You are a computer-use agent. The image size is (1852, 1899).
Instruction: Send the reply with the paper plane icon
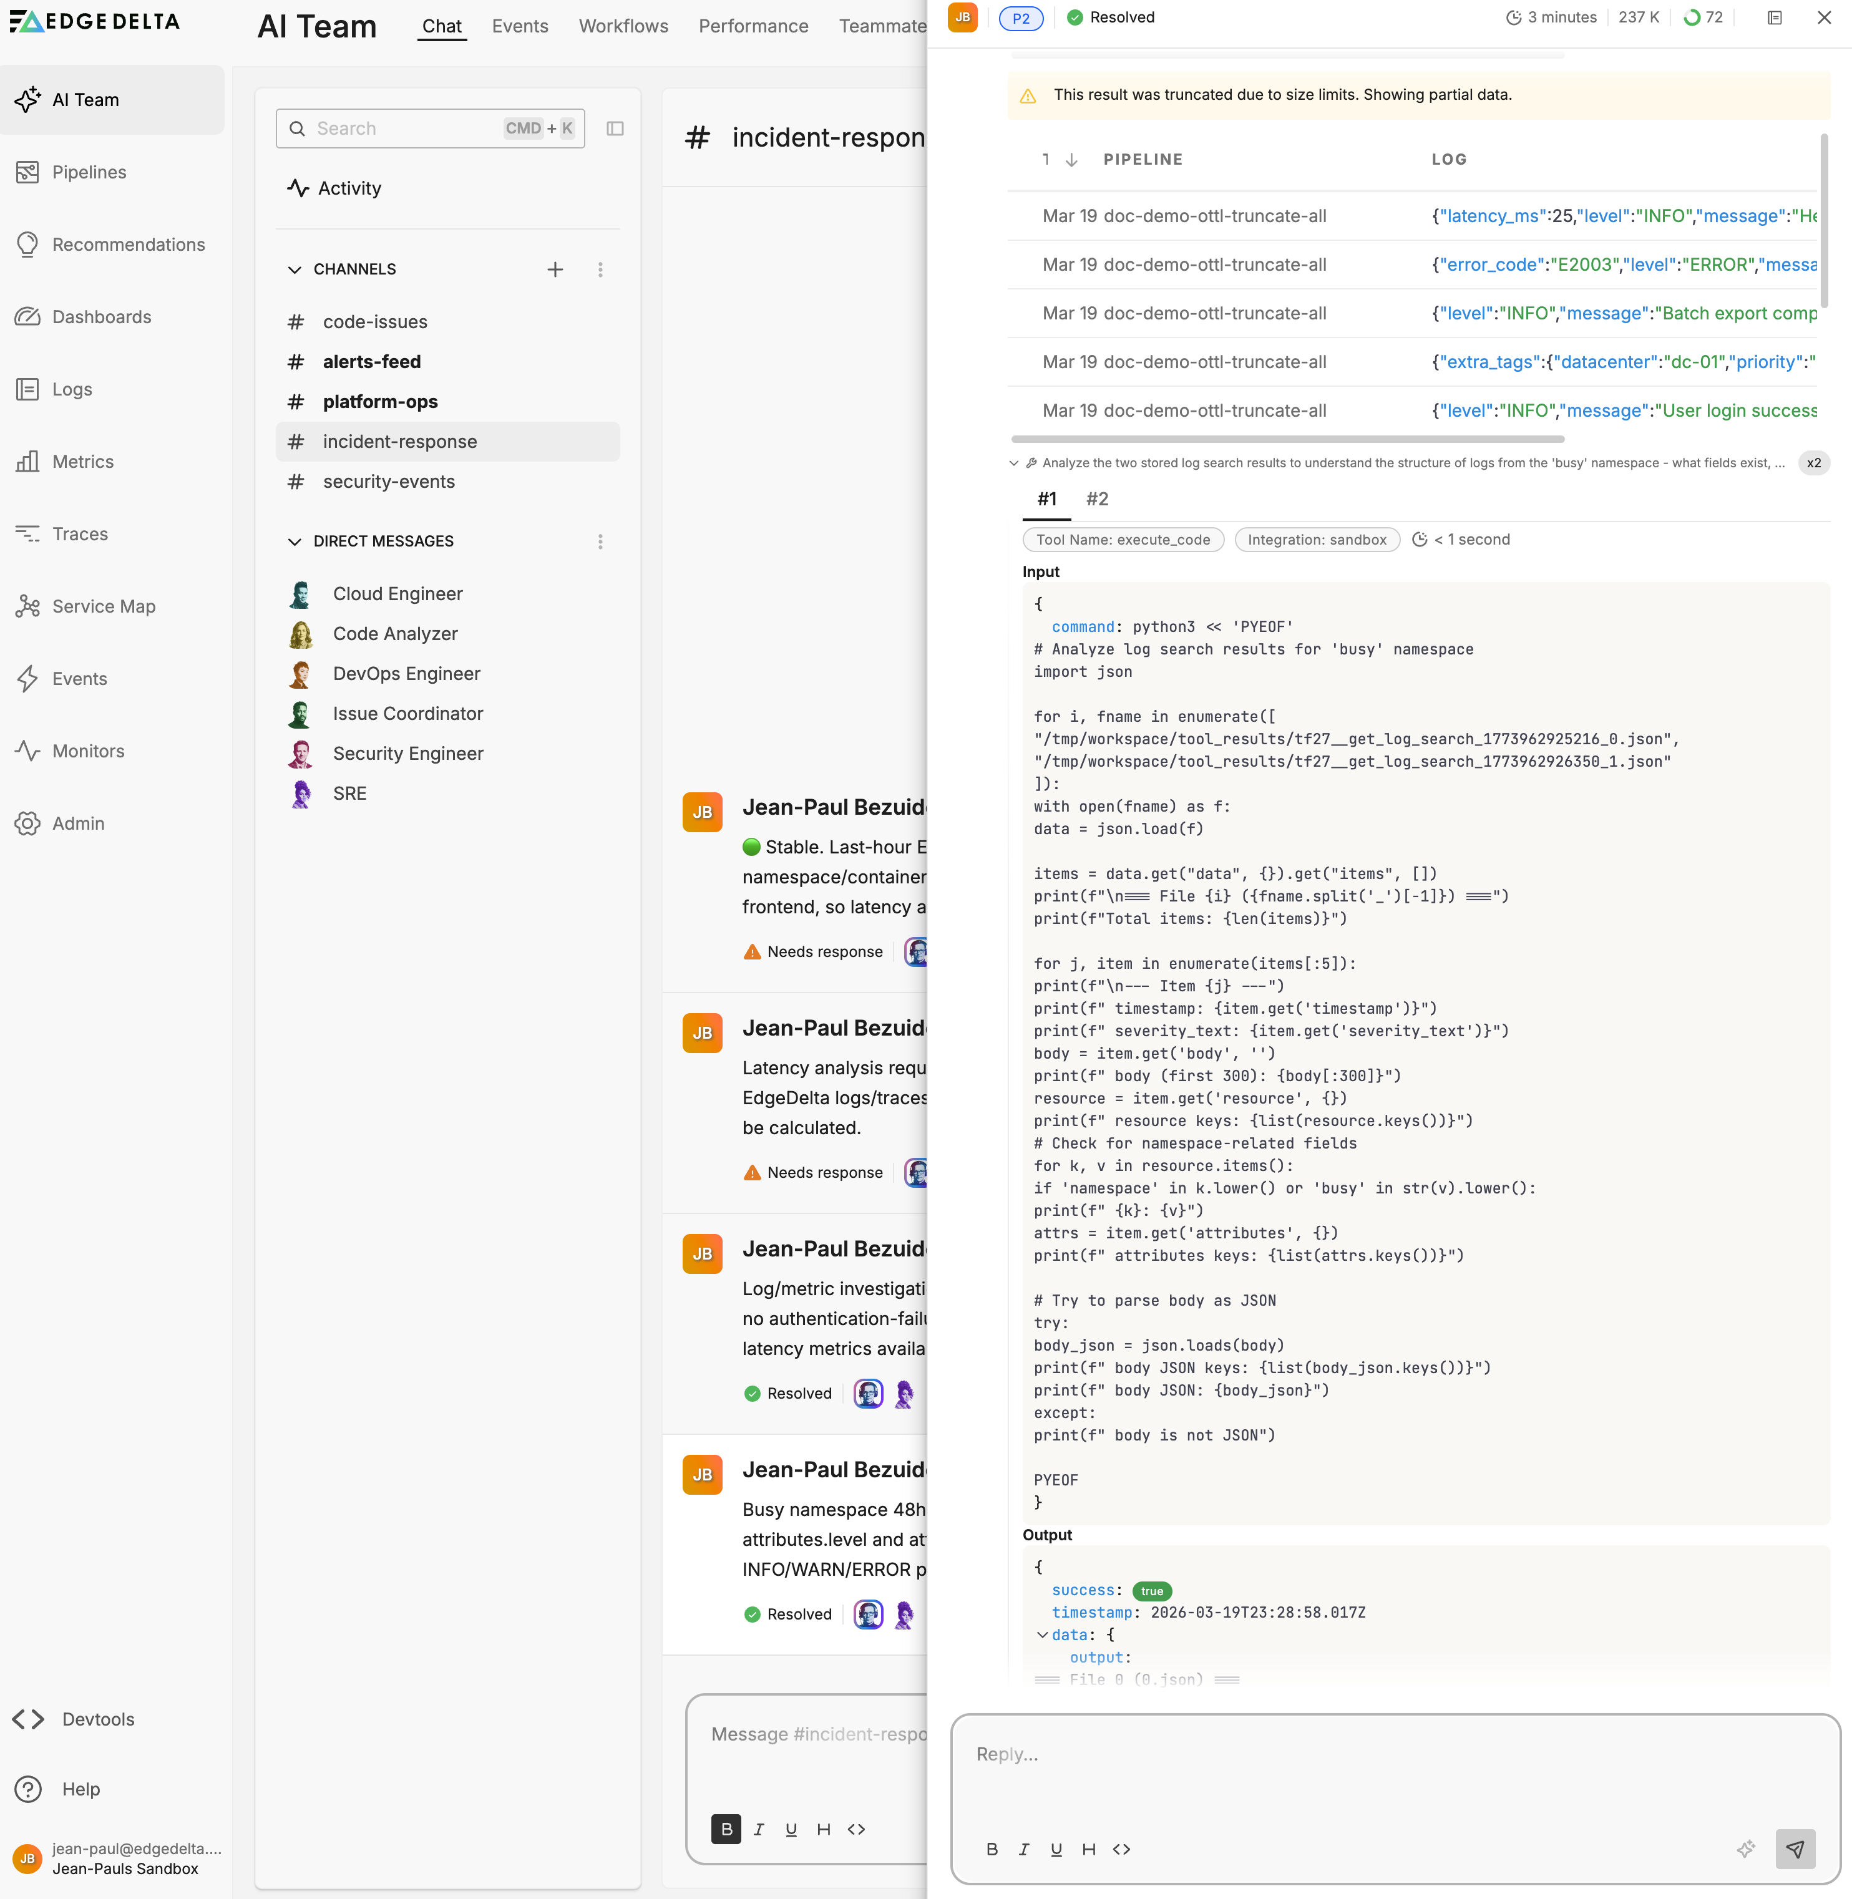coord(1795,1848)
